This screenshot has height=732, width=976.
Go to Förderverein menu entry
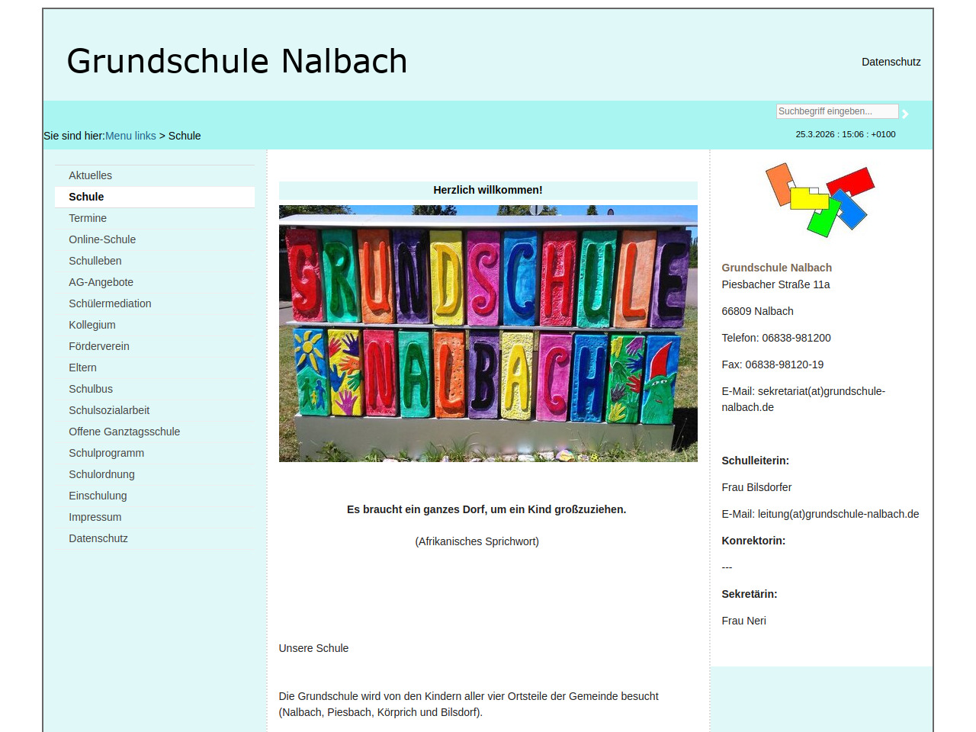tap(99, 346)
